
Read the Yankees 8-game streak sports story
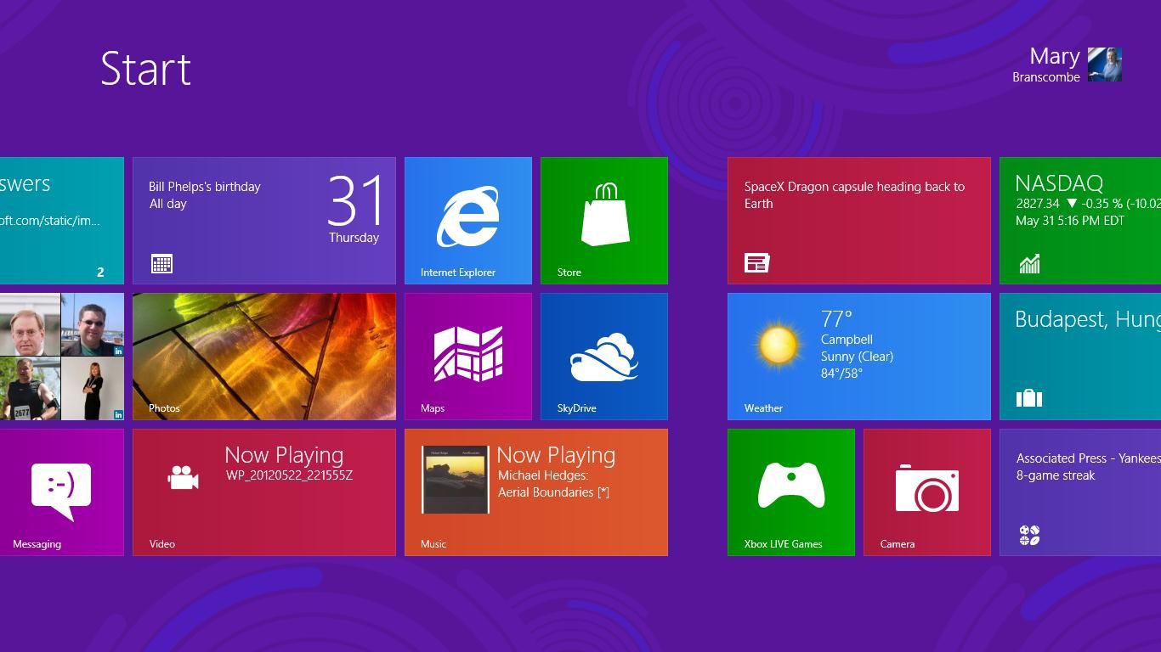tap(1079, 491)
